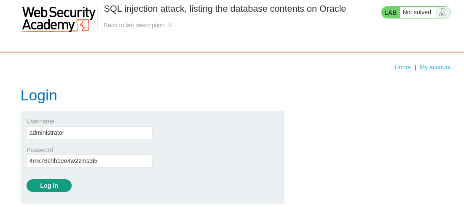Image resolution: width=464 pixels, height=207 pixels.
Task: Open the Home link
Action: pos(402,67)
